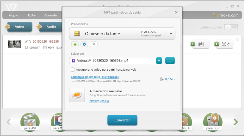Click the Freemake logo at top left
244x136 pixels.
(11, 8)
